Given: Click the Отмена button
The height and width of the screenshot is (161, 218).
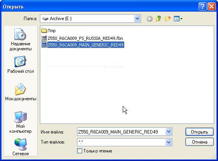Looking at the screenshot, I should [199, 142].
